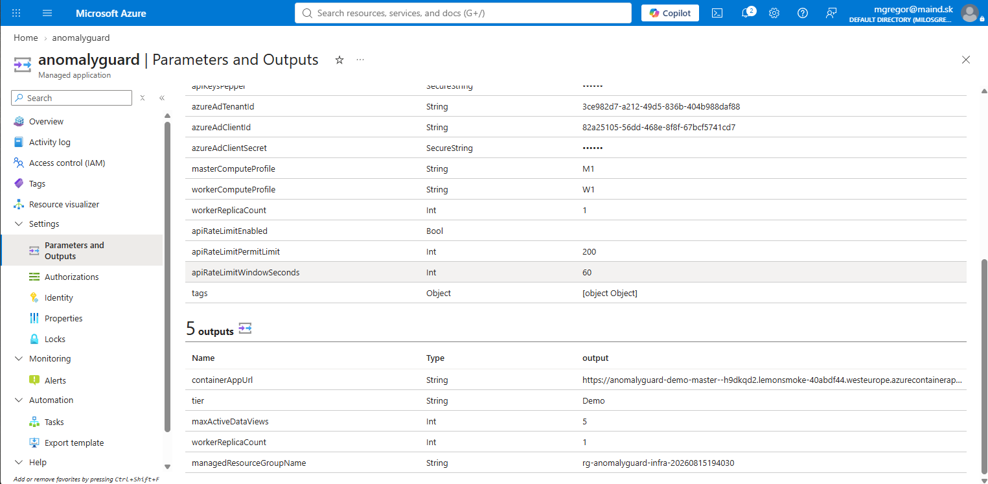Close the Parameters and Outputs blade

966,60
